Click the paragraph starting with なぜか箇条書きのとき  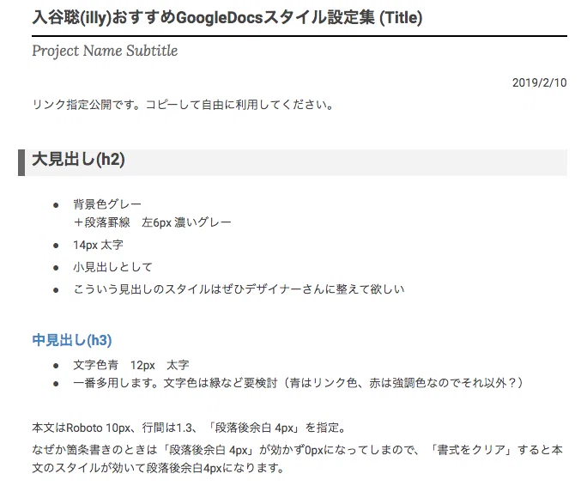coord(297,459)
